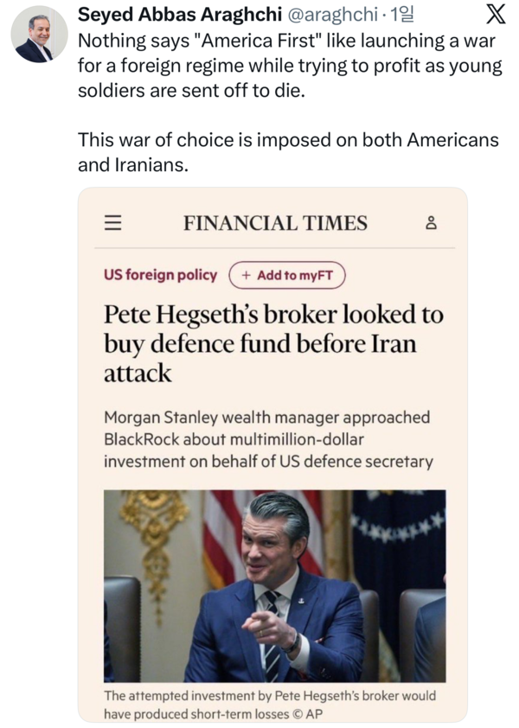Open the Financial Times hamburger menu

tap(112, 222)
